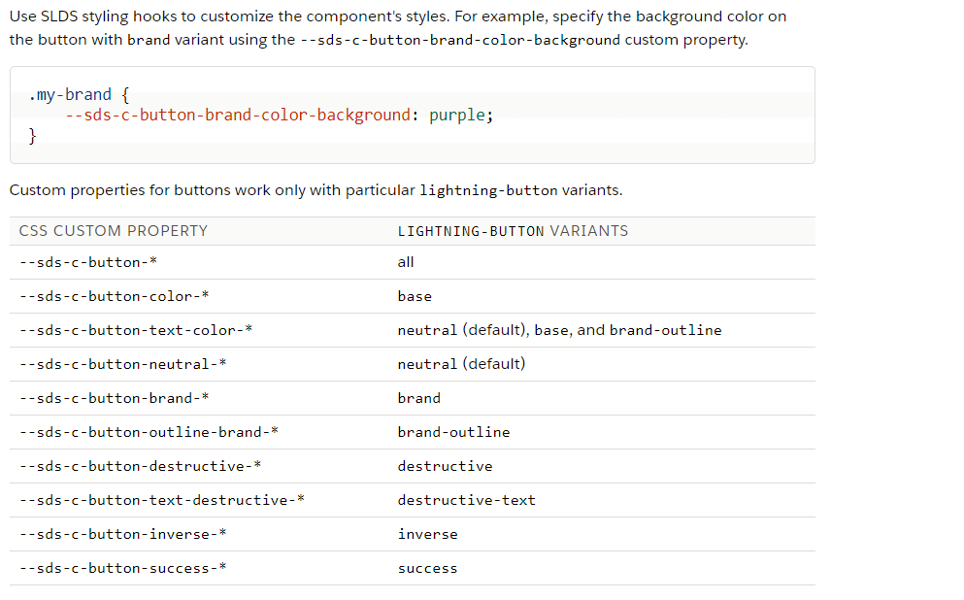Click the purple value in code block
The height and width of the screenshot is (600, 964).
(457, 115)
